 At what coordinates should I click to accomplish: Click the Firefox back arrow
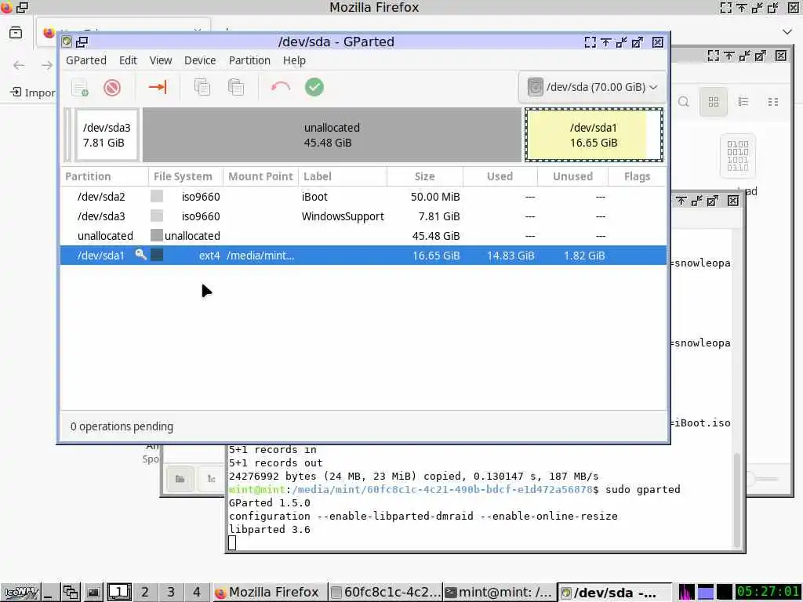(x=19, y=65)
